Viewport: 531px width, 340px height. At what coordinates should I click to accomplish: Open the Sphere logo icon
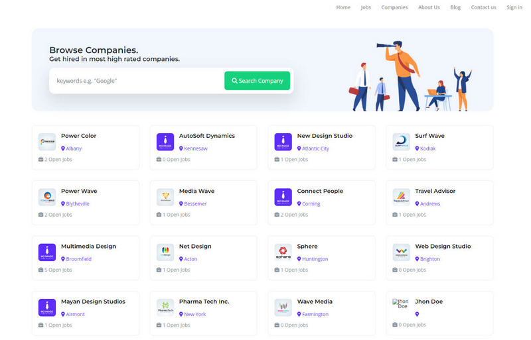tap(283, 253)
